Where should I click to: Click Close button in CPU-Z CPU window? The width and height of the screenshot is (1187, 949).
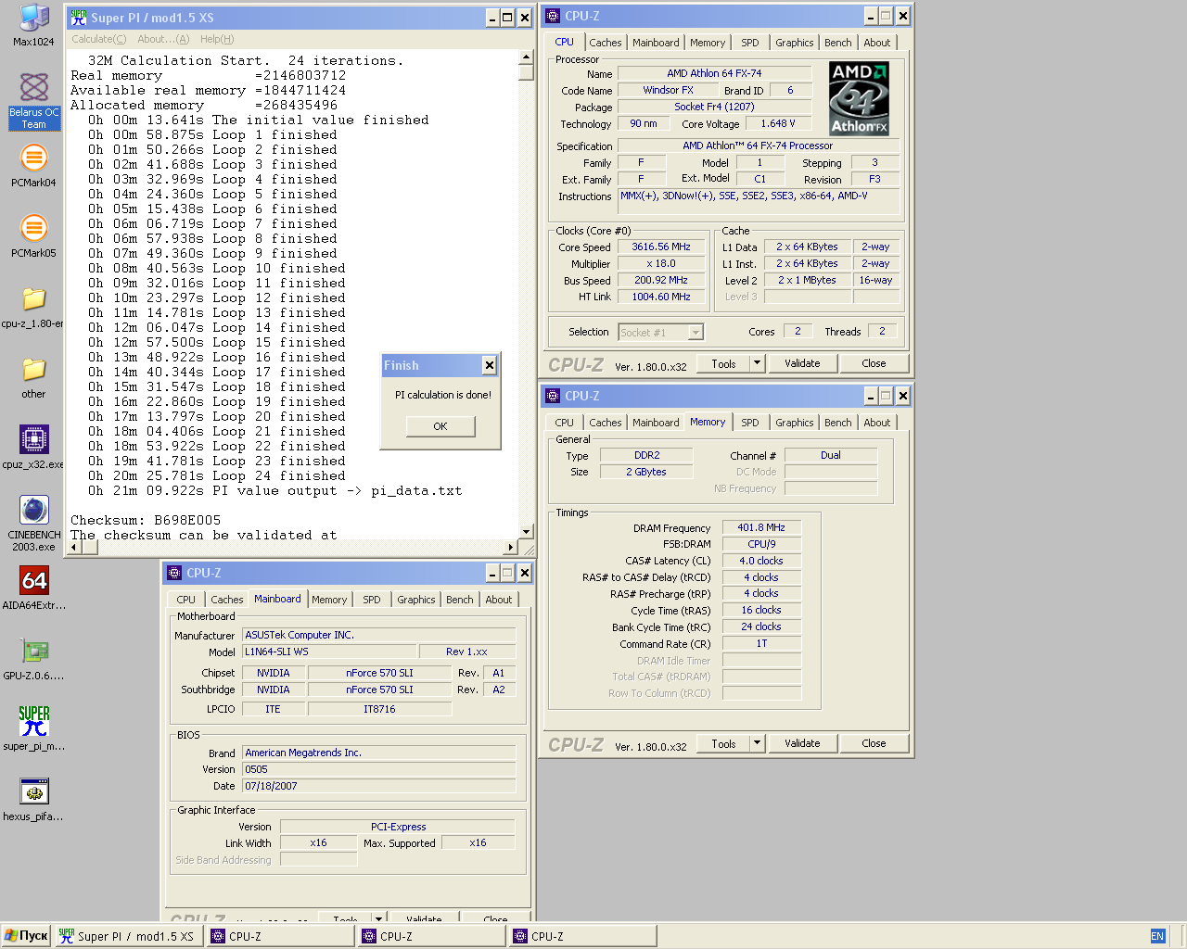(874, 363)
